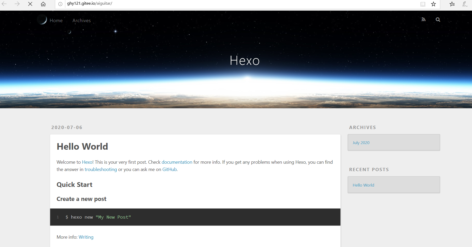The height and width of the screenshot is (247, 472).
Task: Click the moon logo in site header
Action: 42,20
